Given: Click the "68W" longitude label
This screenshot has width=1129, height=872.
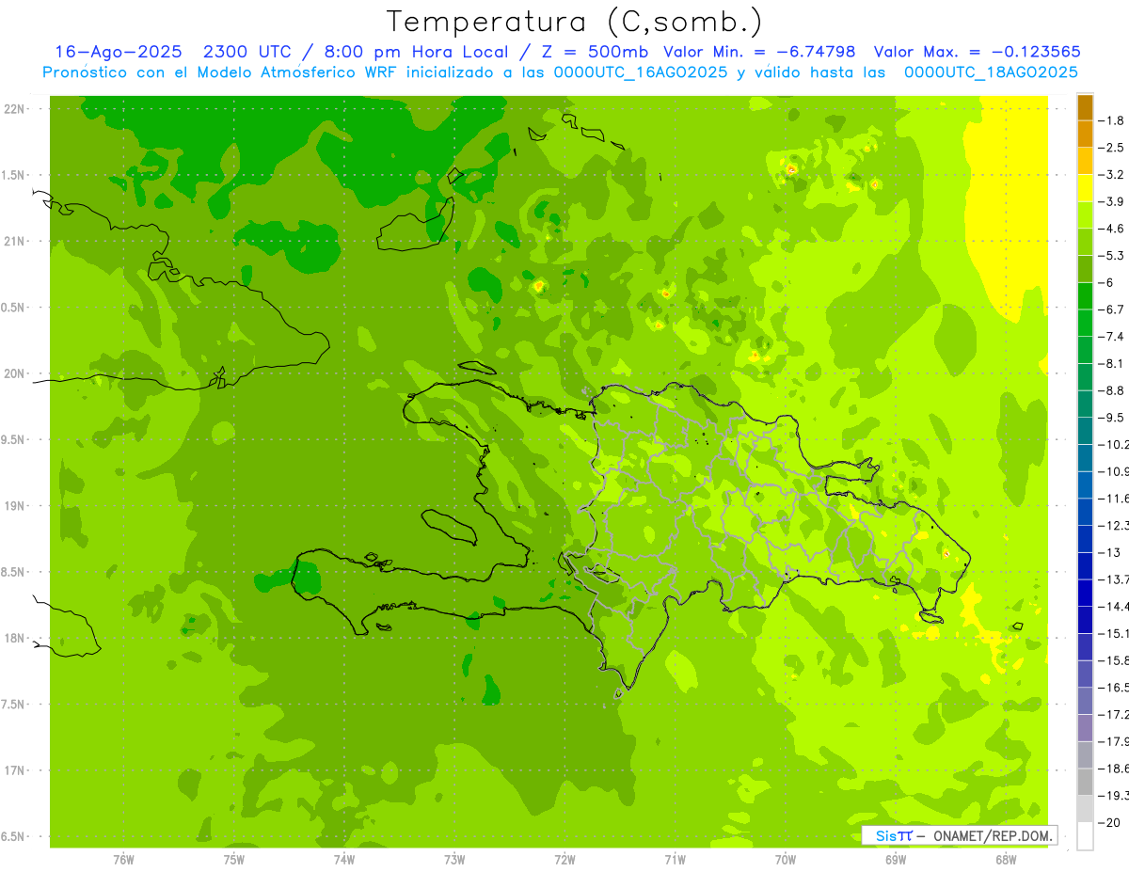Looking at the screenshot, I should (x=1006, y=859).
